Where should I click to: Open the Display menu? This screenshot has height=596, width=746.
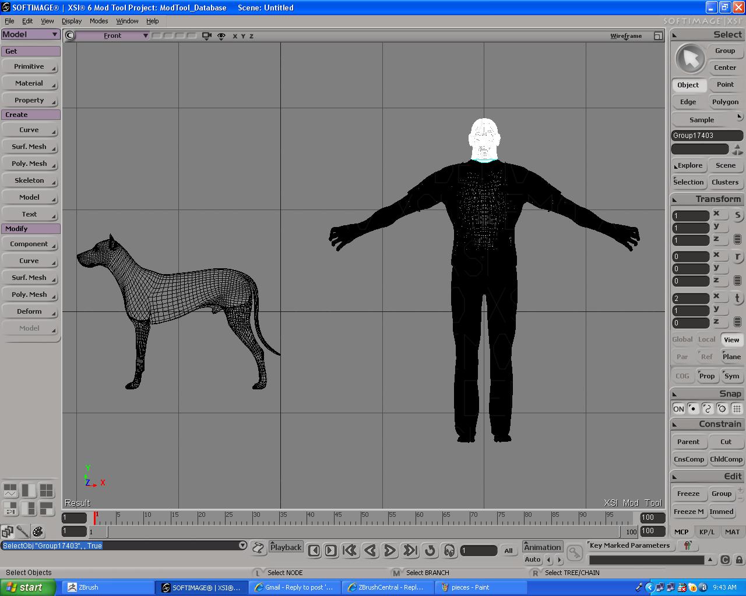pos(72,21)
